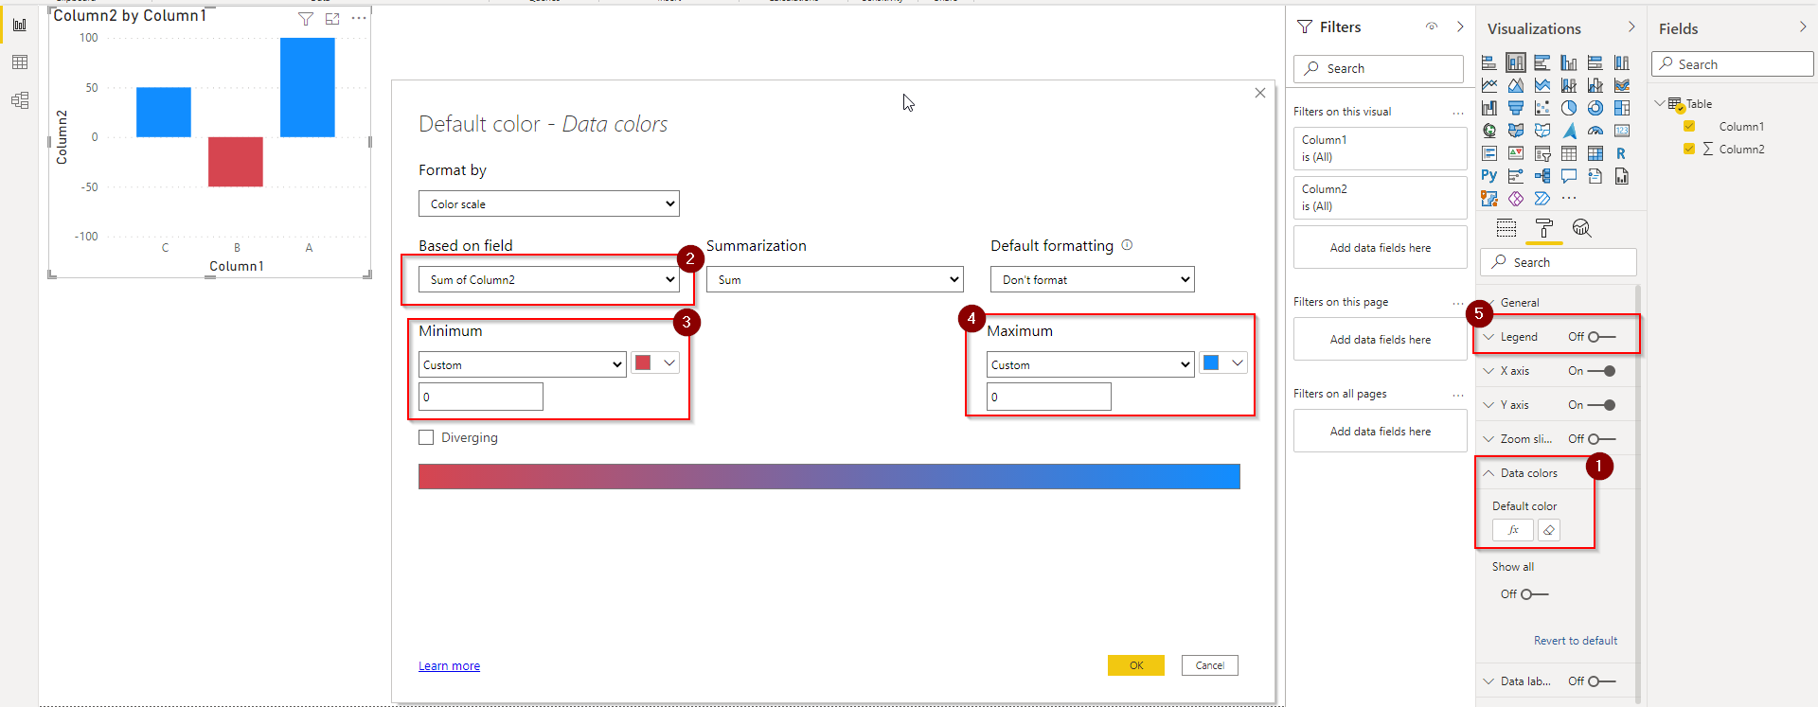Open the chart's filter icon
The height and width of the screenshot is (707, 1818).
tap(306, 19)
